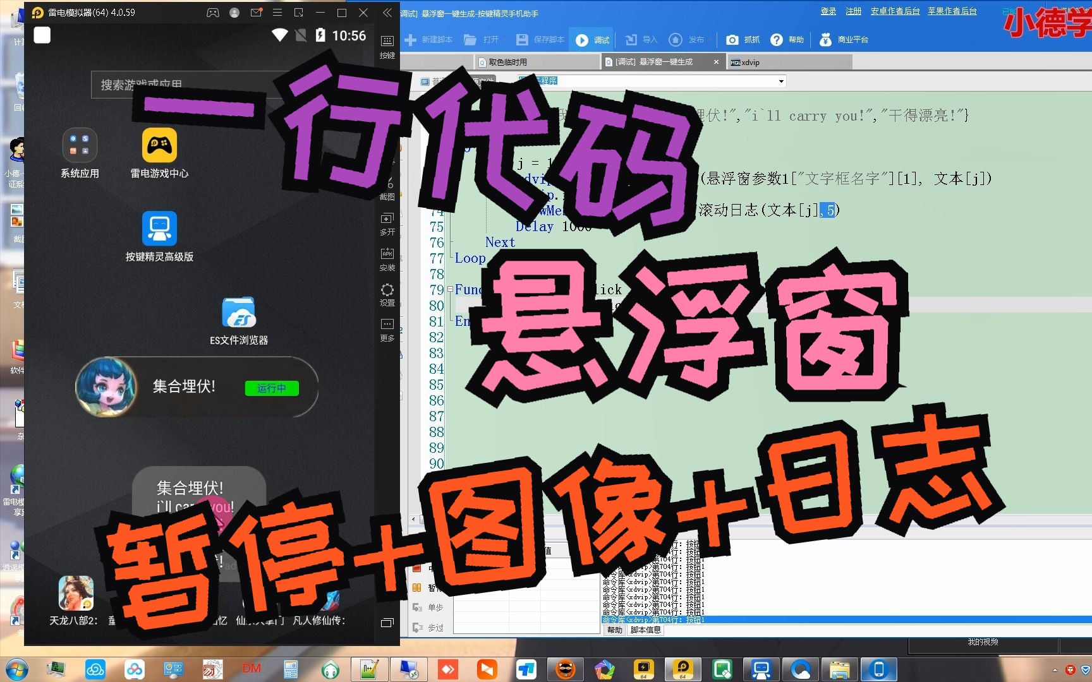Open 更多 more tools in LDPlayer sidebar
1092x682 pixels.
coord(387,330)
